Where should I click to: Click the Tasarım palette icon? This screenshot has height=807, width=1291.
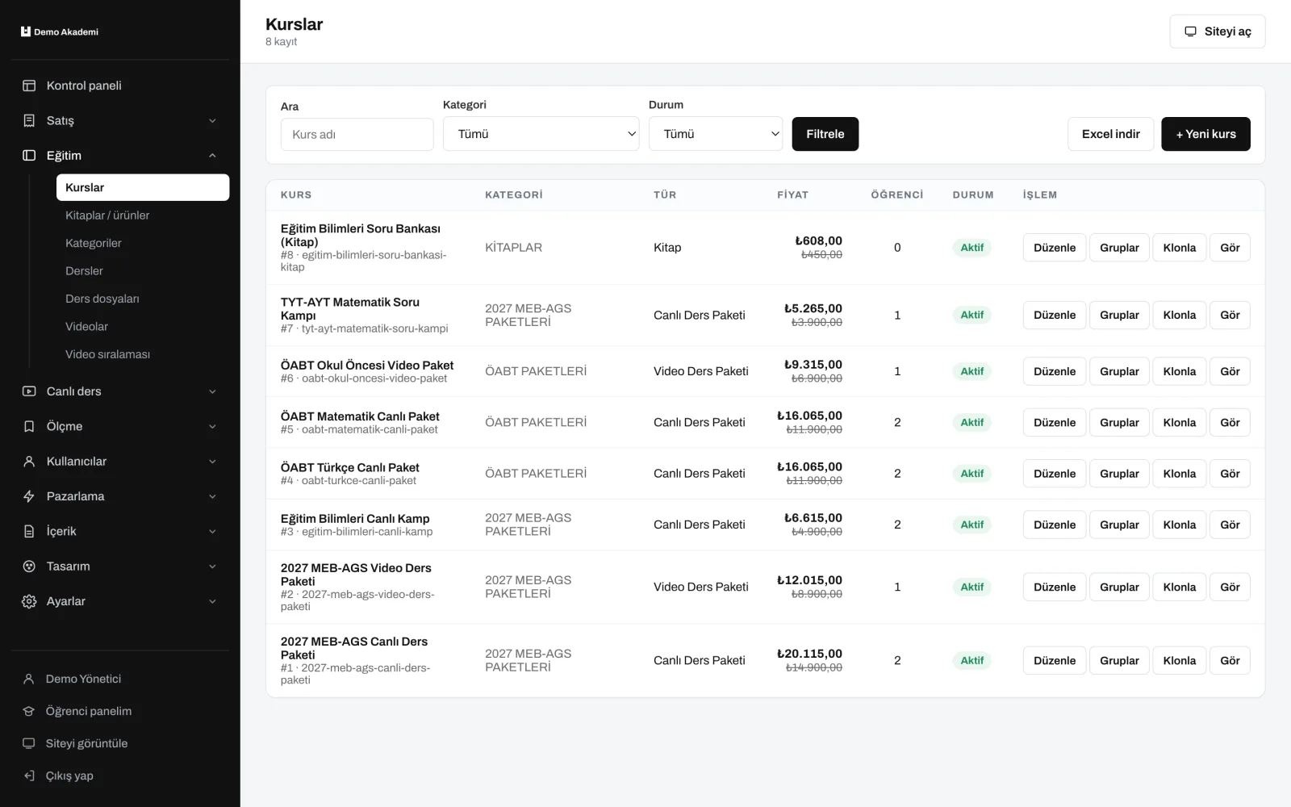pyautogui.click(x=29, y=567)
